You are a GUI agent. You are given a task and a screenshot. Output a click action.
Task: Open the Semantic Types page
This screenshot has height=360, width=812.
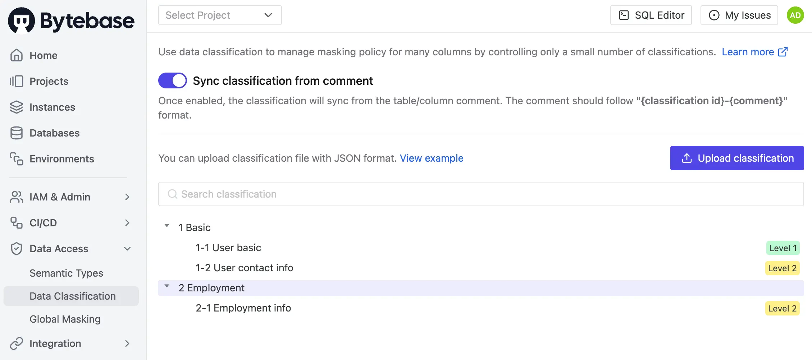pyautogui.click(x=67, y=273)
